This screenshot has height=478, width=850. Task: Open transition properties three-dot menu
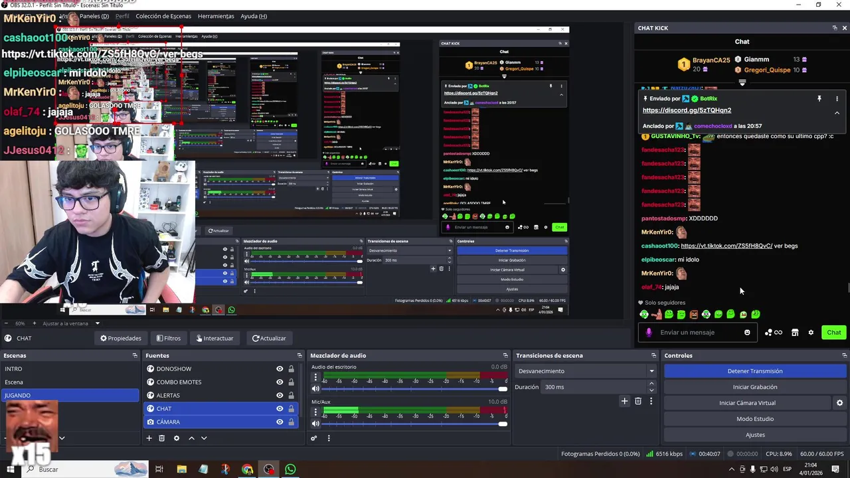(x=651, y=401)
